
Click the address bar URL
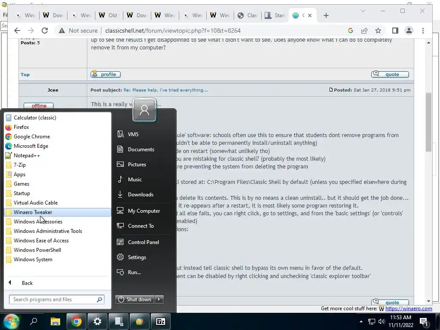pos(173,31)
